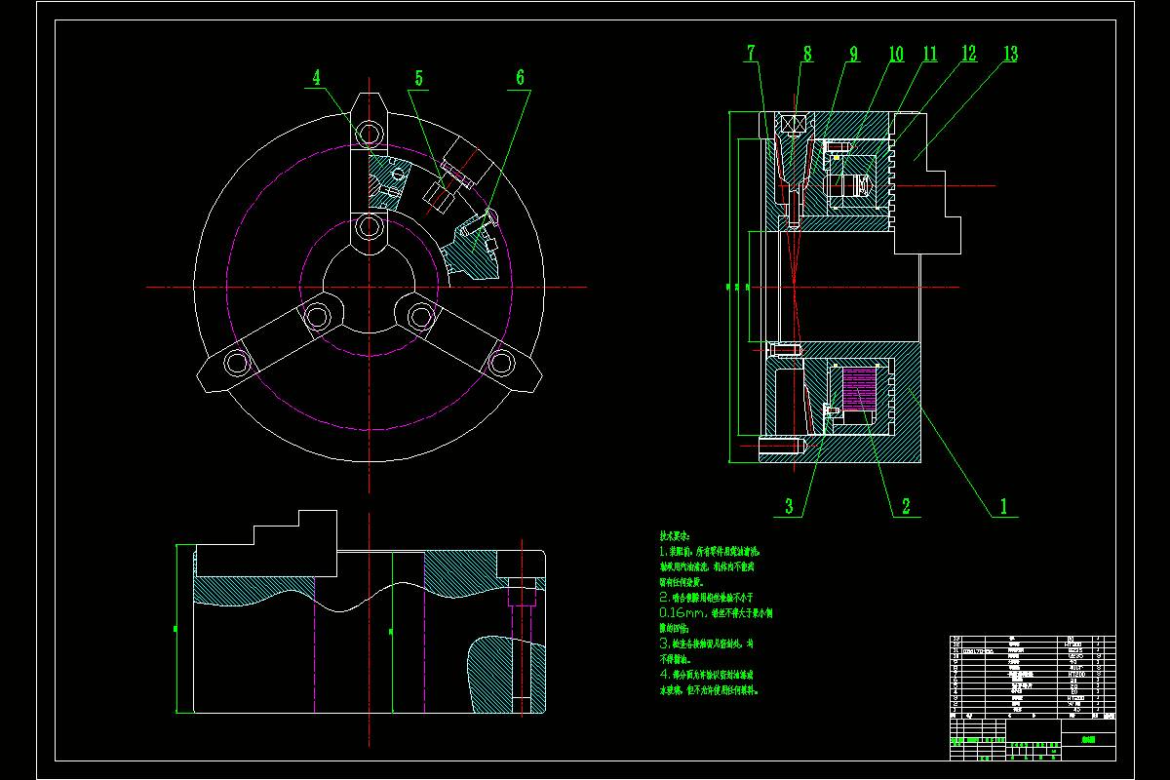Click part callout number 1
Image resolution: width=1170 pixels, height=780 pixels.
pyautogui.click(x=1001, y=506)
